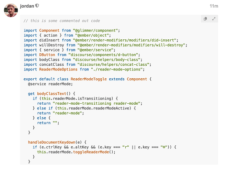Click the will-destroy modifier import path
This screenshot has height=171, width=227.
coord(131,45)
